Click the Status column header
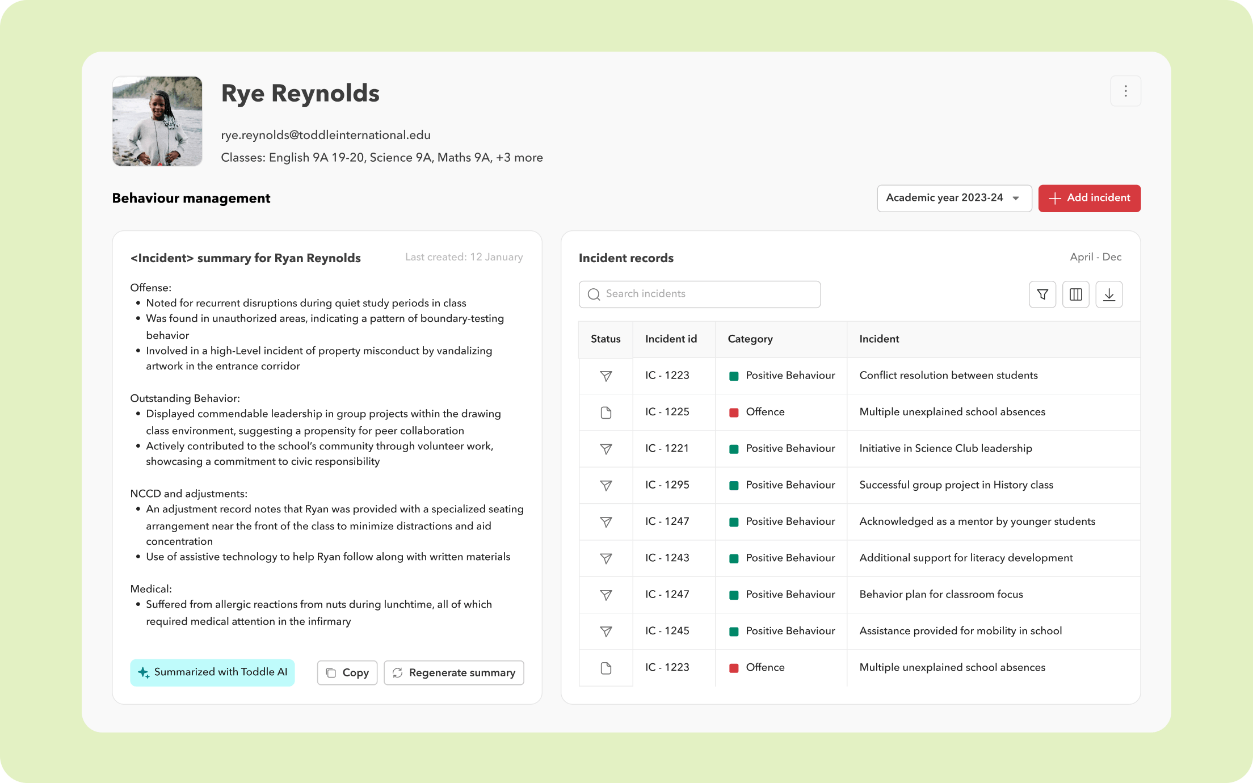The image size is (1253, 783). point(606,339)
